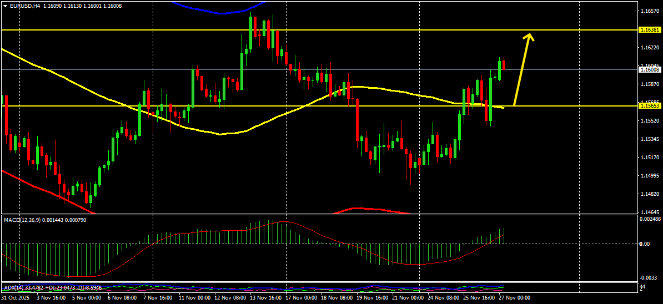The image size is (663, 304).
Task: Click the 1.16570 price scale label
Action: point(650,12)
